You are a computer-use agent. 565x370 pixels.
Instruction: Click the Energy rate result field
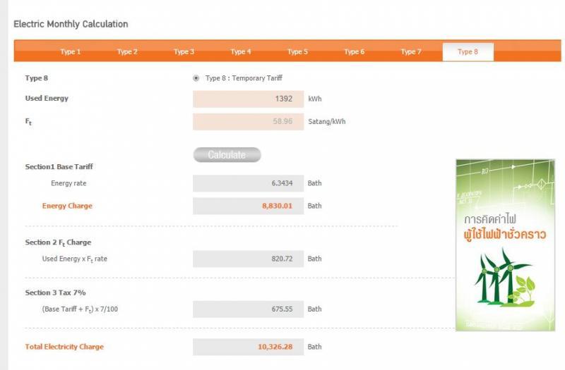248,183
